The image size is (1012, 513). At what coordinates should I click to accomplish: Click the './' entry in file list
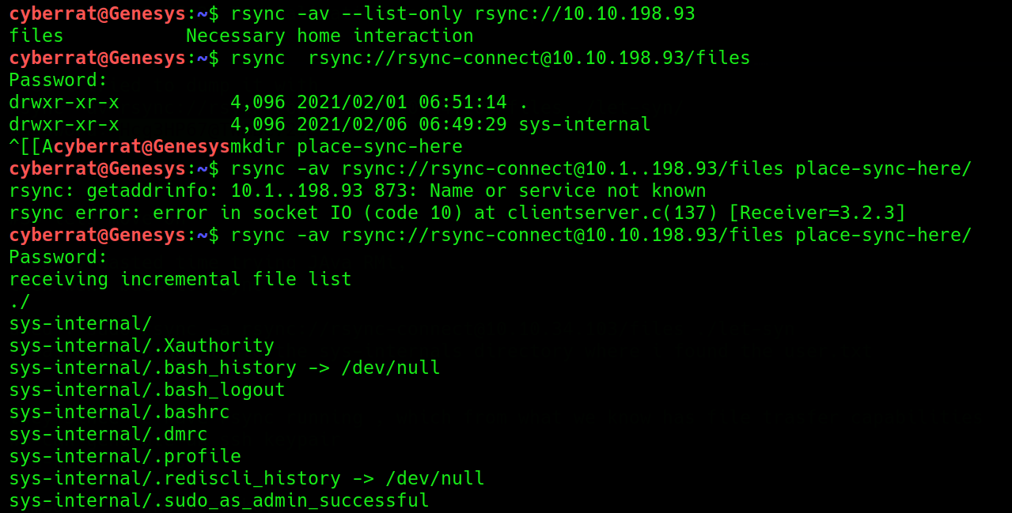(19, 301)
